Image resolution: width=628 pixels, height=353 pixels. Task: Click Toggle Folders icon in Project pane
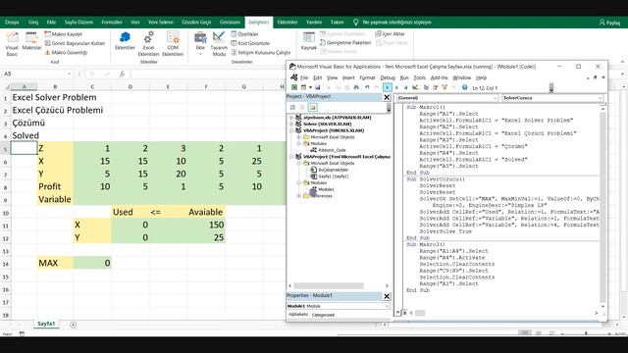312,107
